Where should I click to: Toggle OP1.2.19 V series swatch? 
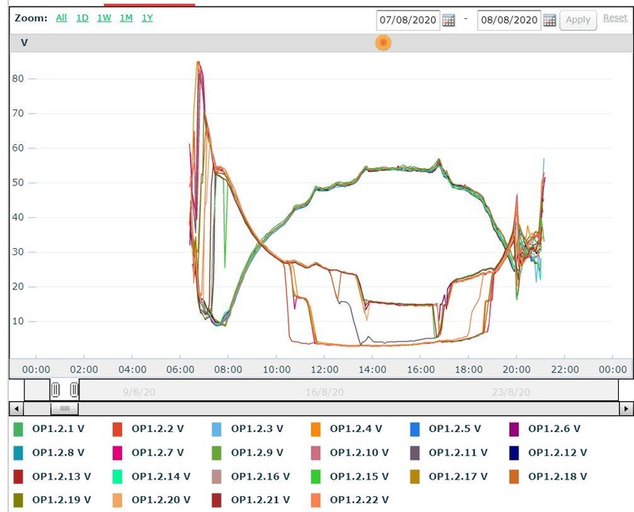(18, 500)
